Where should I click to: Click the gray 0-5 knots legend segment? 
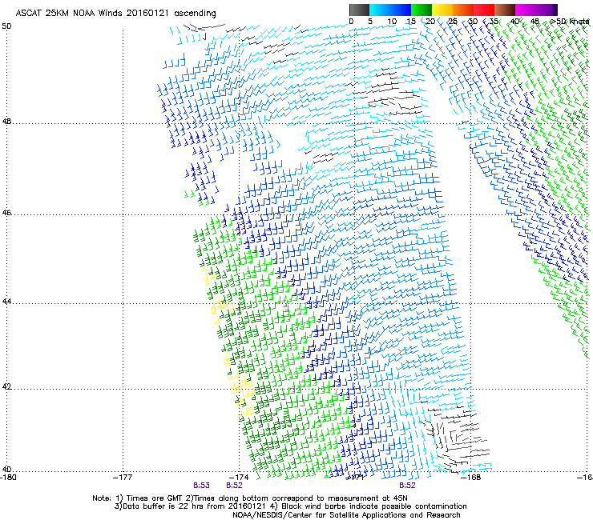tap(359, 10)
